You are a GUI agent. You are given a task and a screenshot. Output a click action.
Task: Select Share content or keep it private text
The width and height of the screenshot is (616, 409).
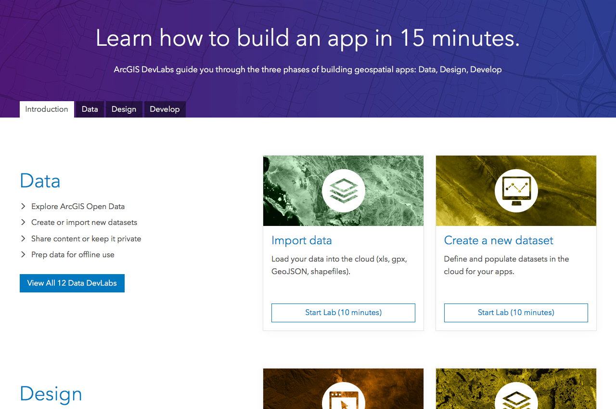pos(86,238)
